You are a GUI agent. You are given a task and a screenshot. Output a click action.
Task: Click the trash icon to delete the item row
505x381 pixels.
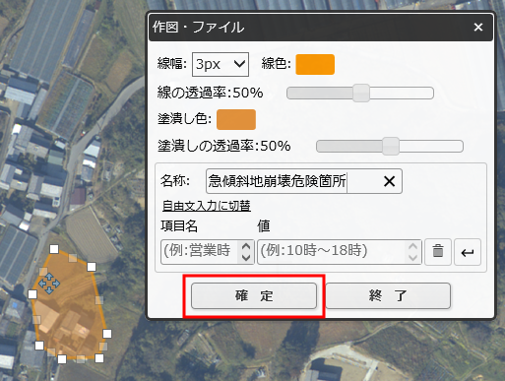(x=438, y=252)
